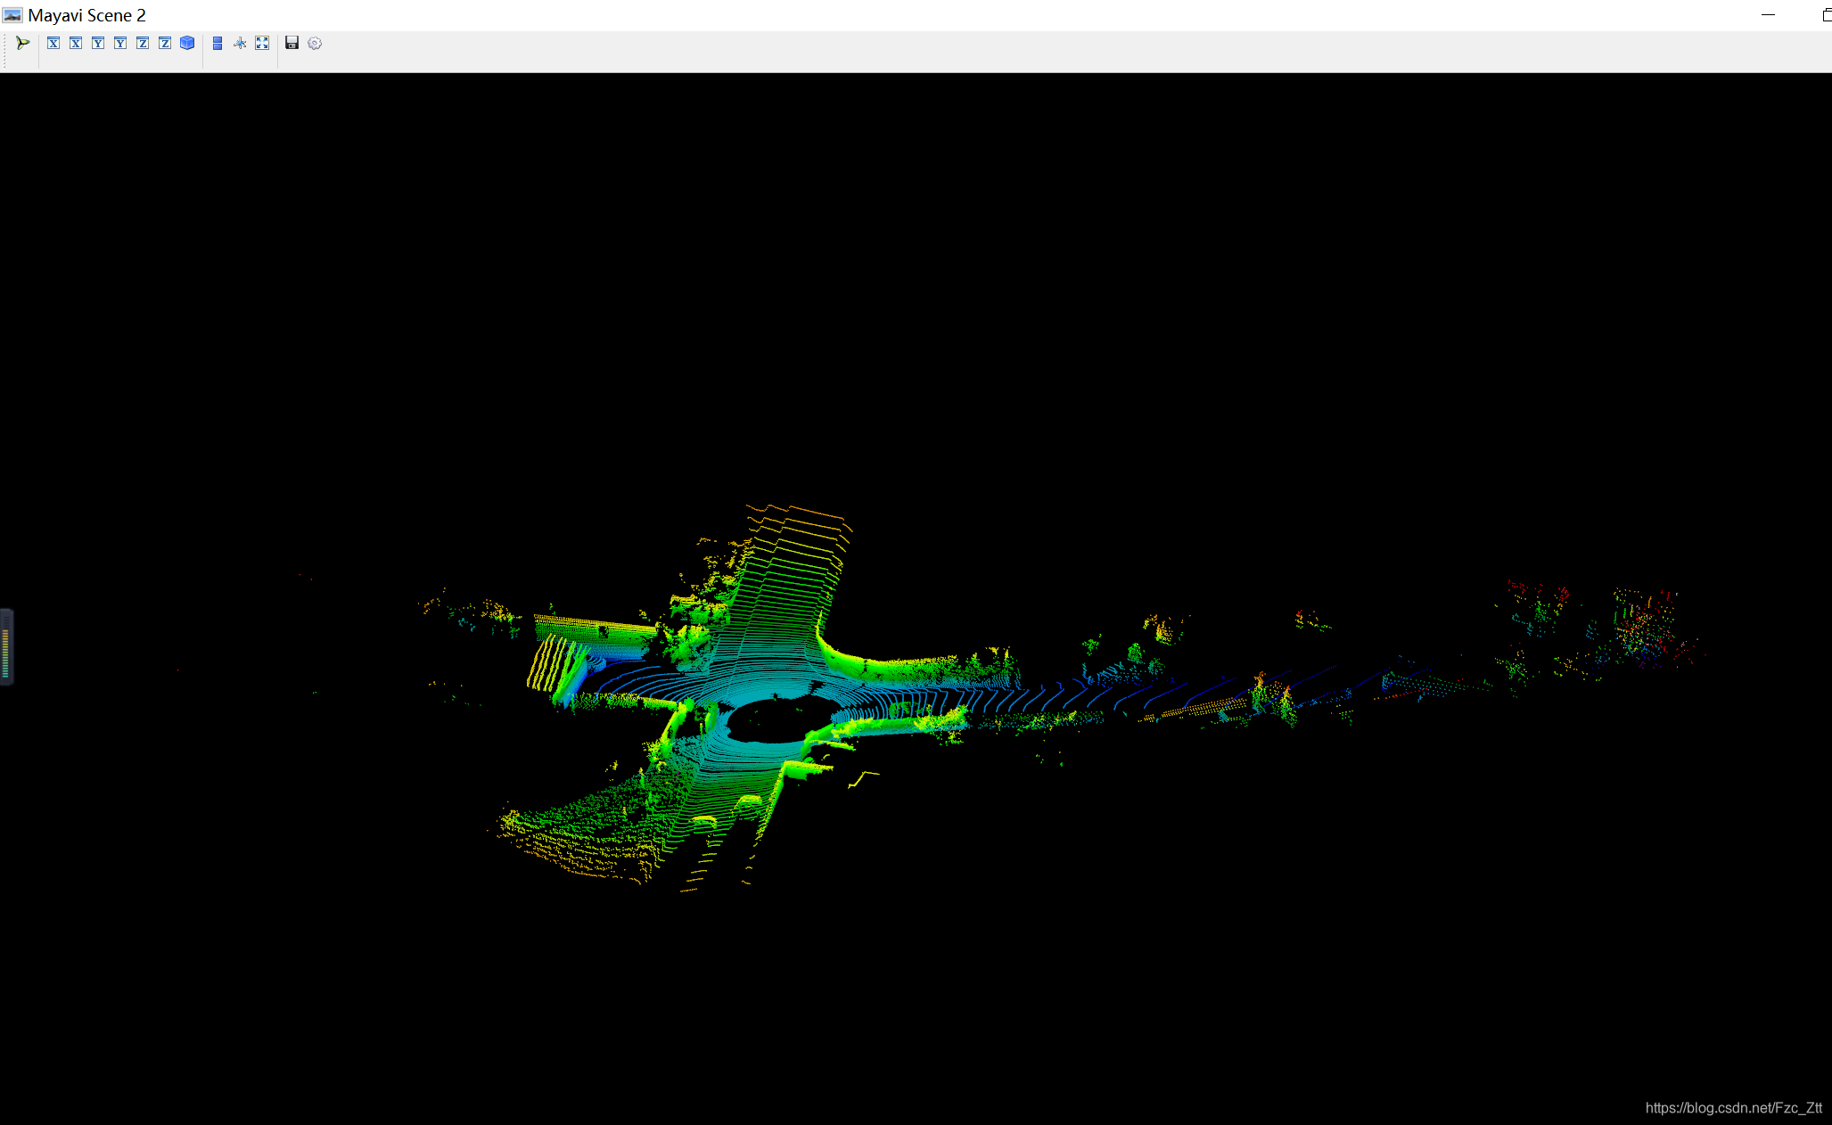Toggle full-screen scene view

coord(262,43)
